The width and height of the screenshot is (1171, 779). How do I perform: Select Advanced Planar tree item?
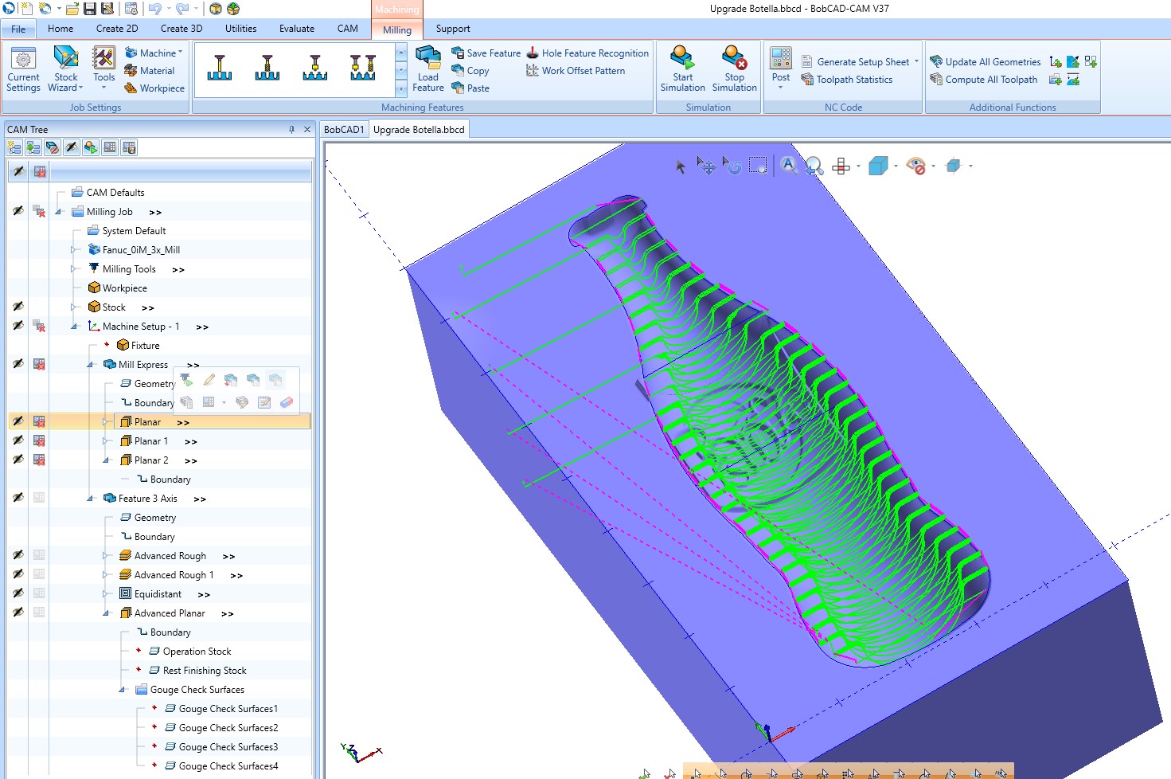tap(170, 613)
